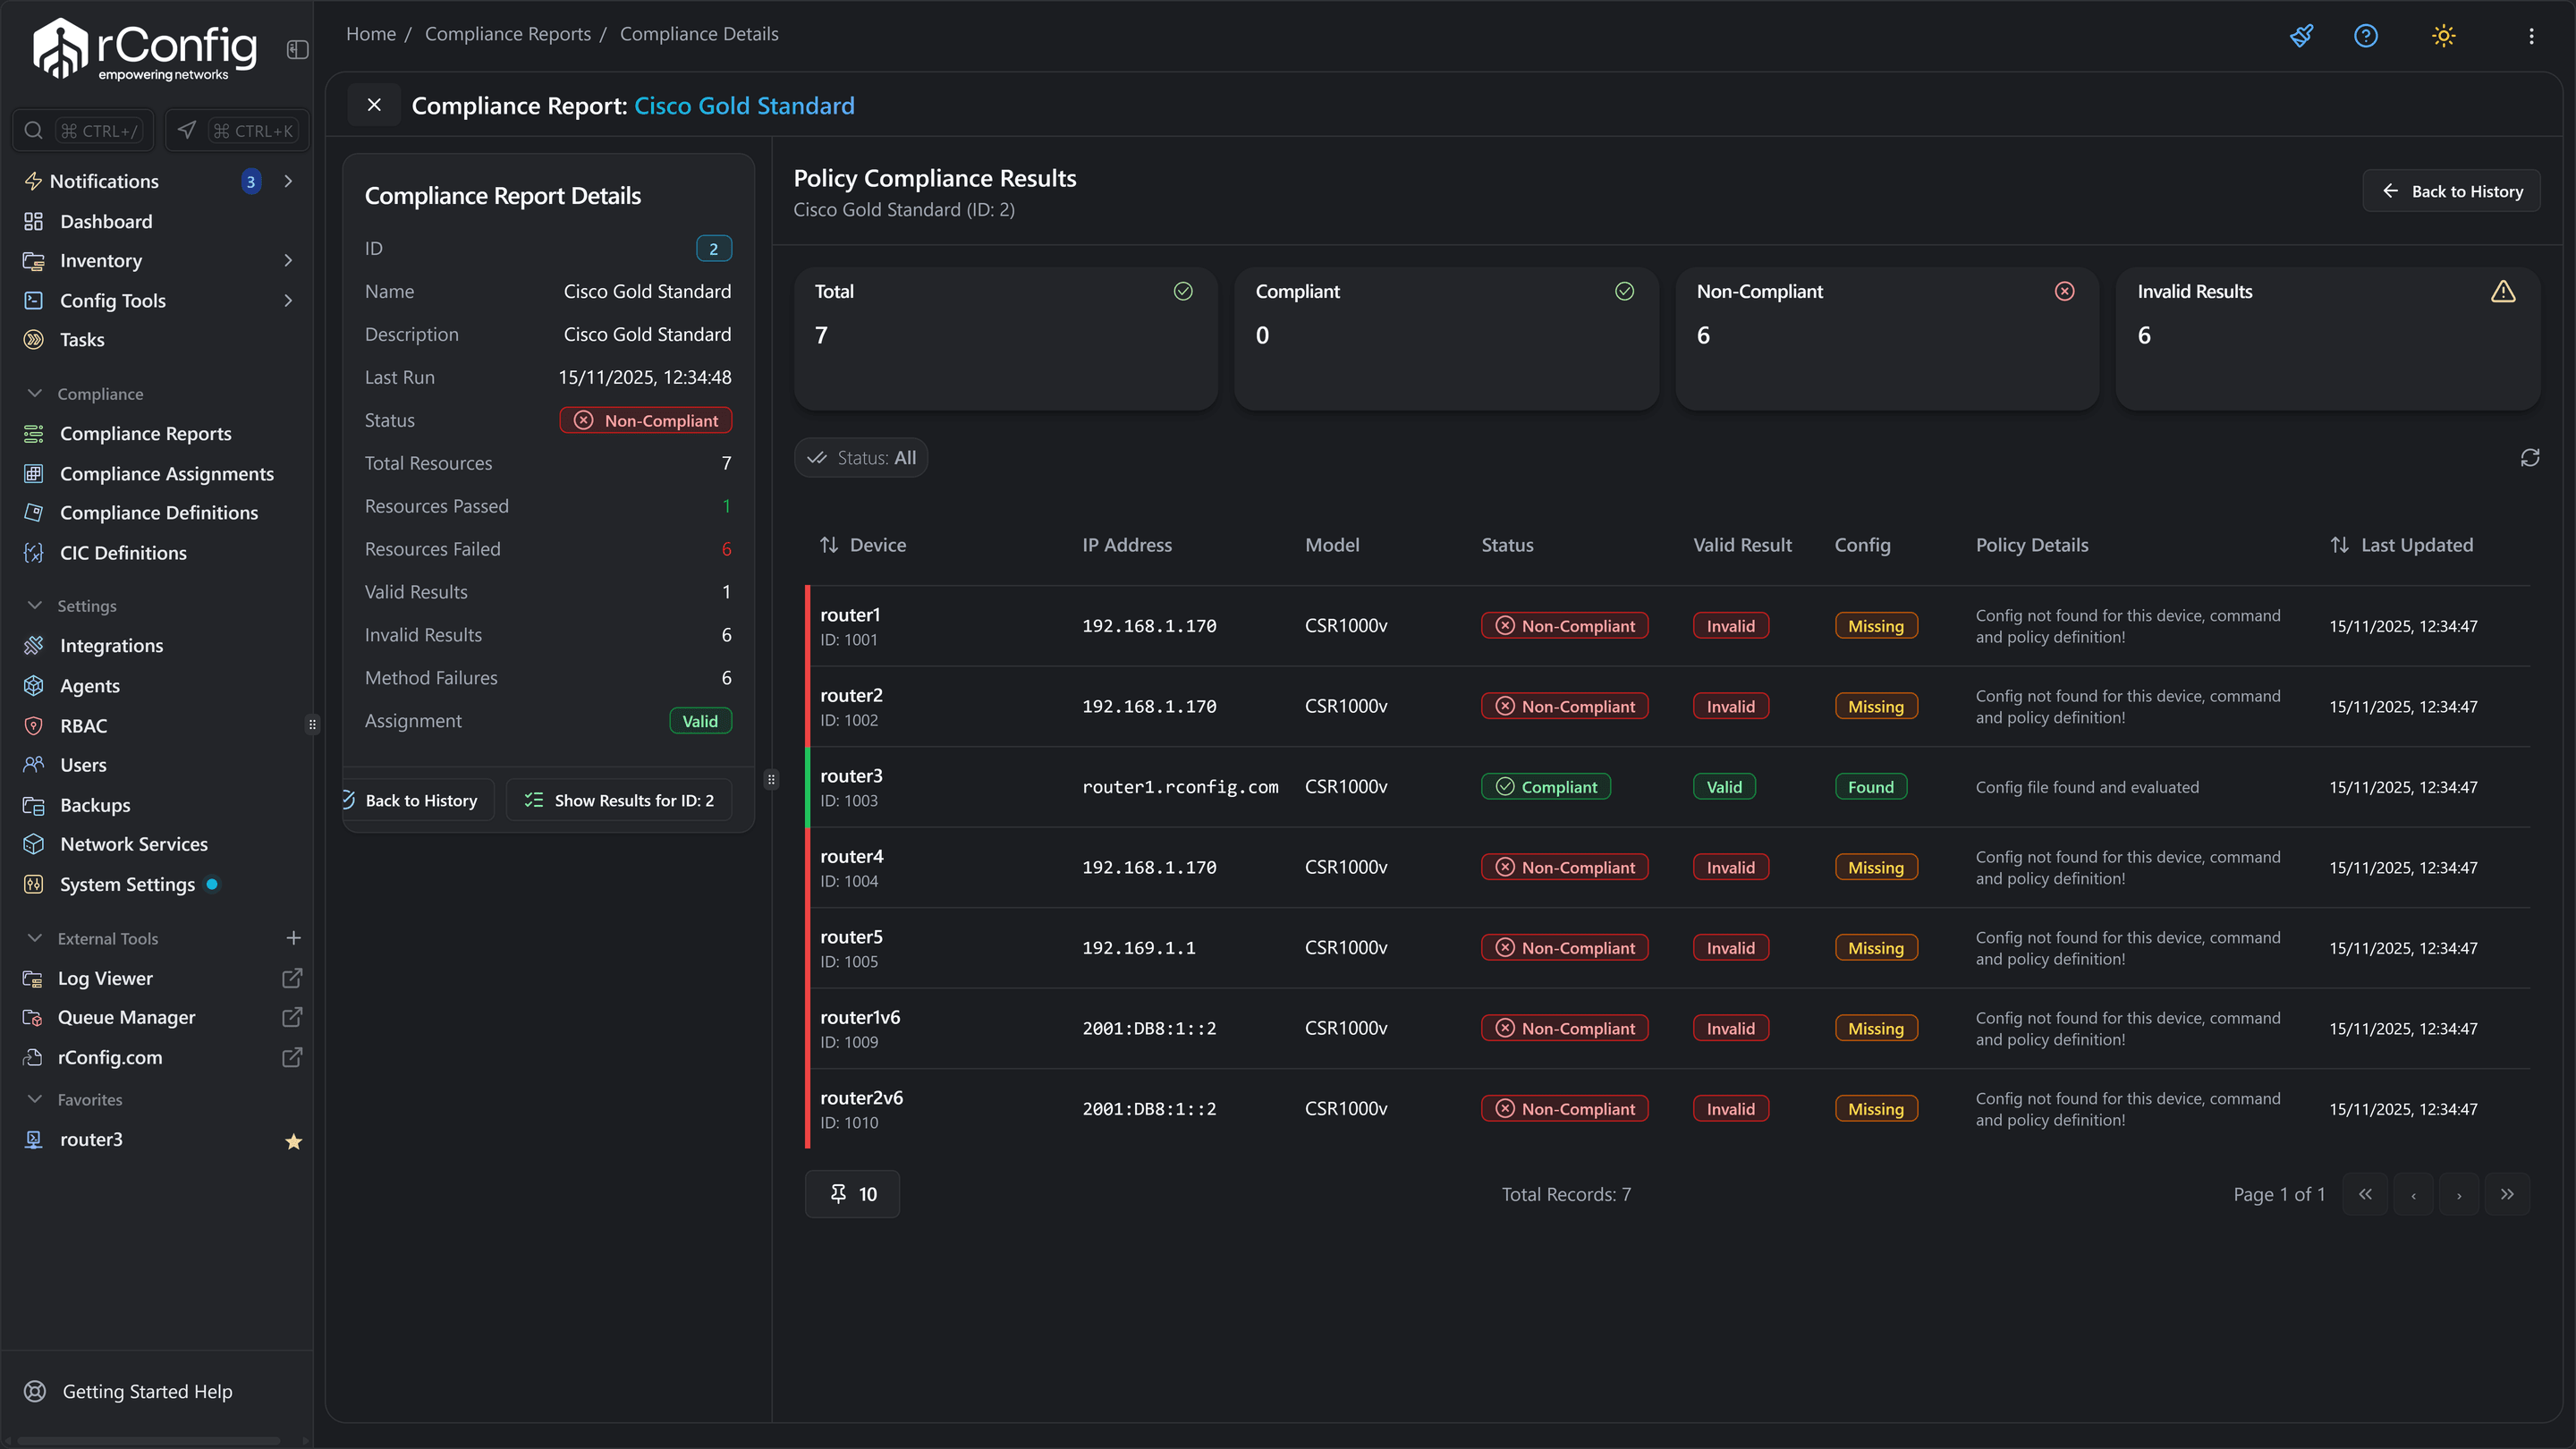The height and width of the screenshot is (1449, 2576).
Task: Click the Home breadcrumb
Action: (x=371, y=33)
